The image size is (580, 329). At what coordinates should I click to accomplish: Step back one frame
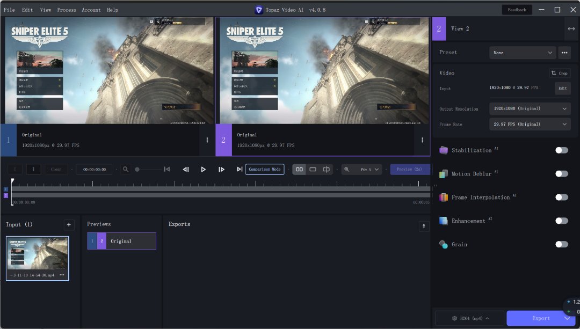pyautogui.click(x=186, y=170)
